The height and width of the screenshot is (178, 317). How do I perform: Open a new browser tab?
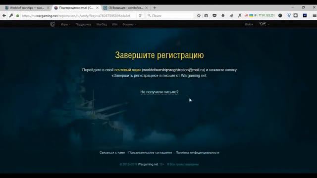pos(155,8)
